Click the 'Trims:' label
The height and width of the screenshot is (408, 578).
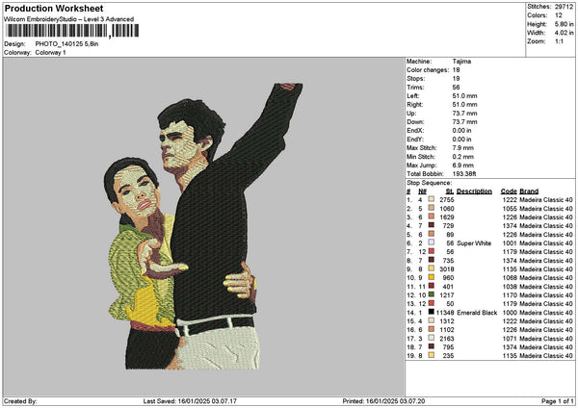pos(415,88)
